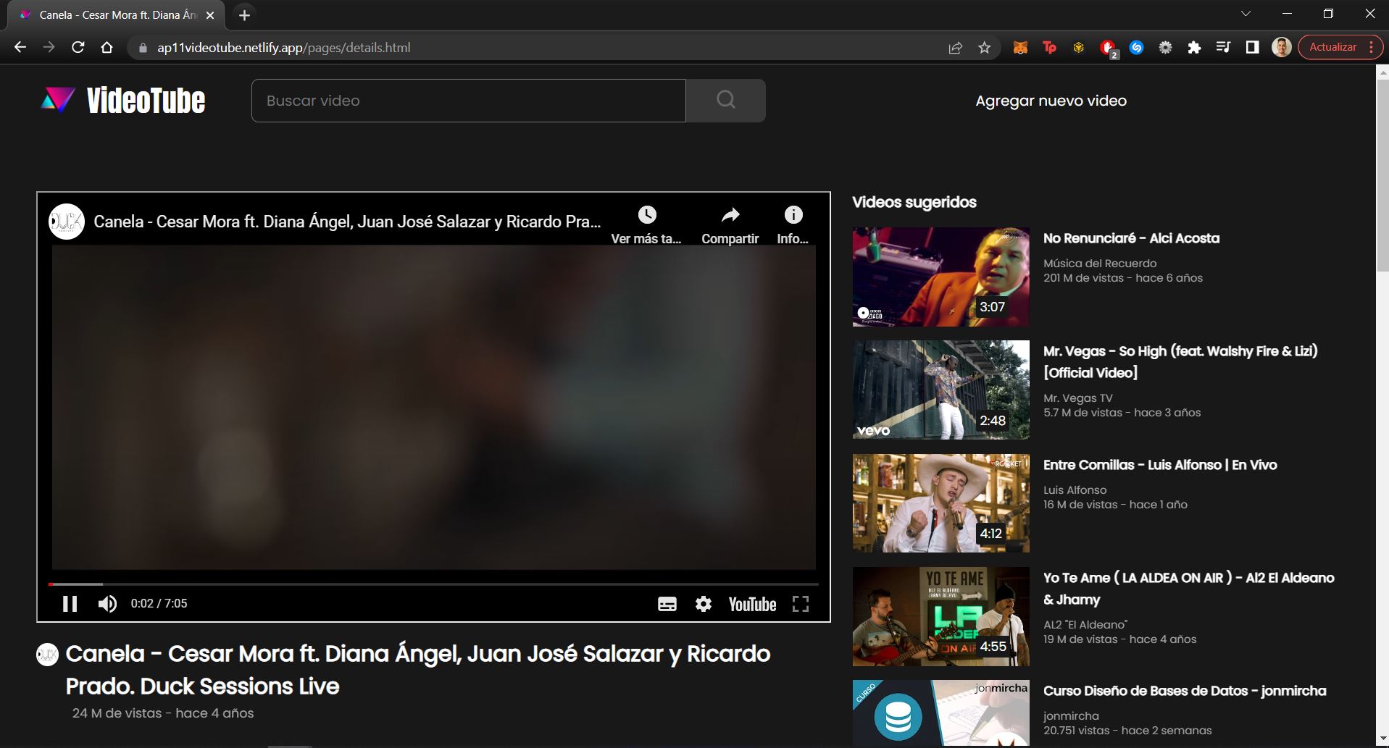The width and height of the screenshot is (1389, 748).
Task: Click Música del Recuerdo channel name
Action: pos(1100,264)
